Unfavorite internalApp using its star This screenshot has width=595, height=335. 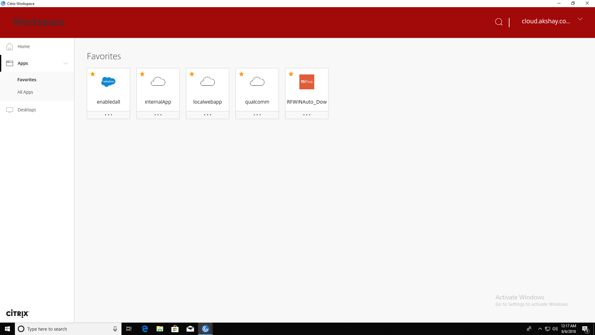(x=142, y=74)
